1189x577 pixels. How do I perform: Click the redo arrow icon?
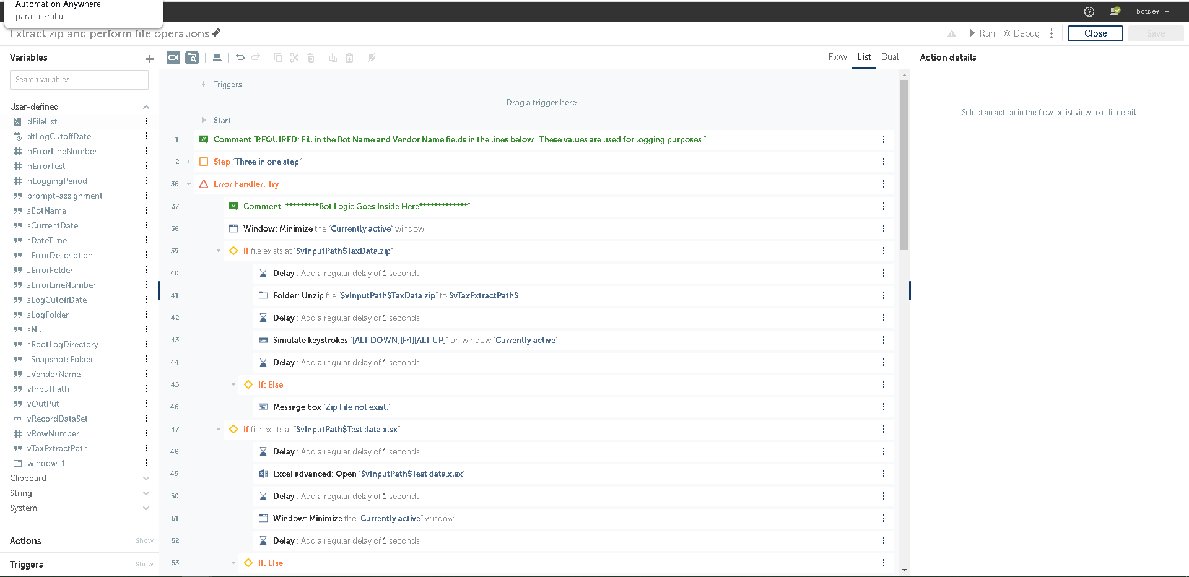255,58
